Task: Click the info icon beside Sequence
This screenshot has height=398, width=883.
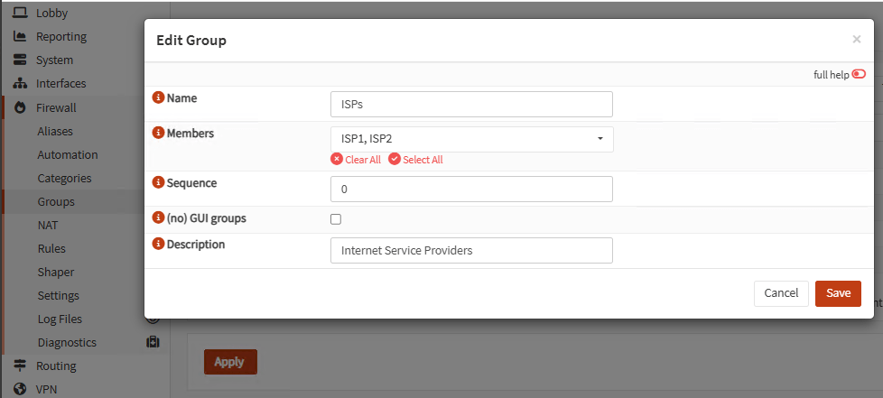Action: click(x=159, y=182)
